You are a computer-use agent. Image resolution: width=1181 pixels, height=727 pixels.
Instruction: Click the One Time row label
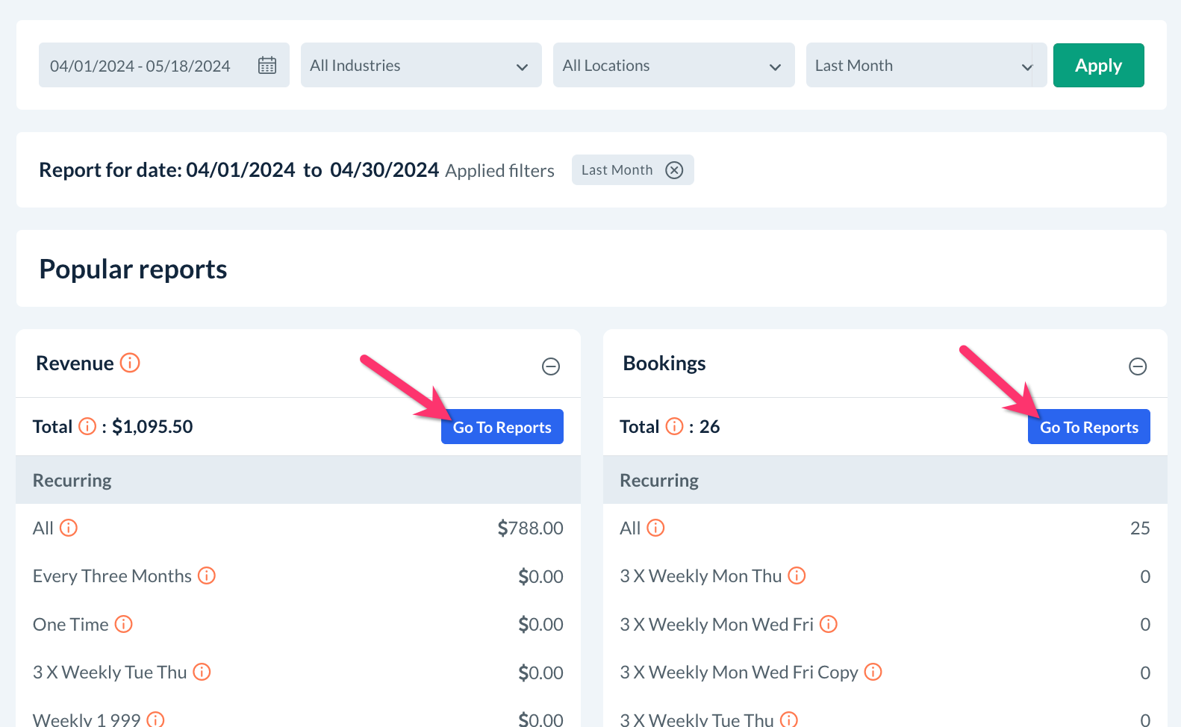tap(71, 625)
